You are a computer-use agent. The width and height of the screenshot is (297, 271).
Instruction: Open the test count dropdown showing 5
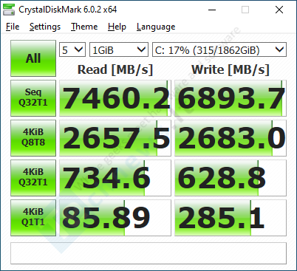tap(72, 49)
